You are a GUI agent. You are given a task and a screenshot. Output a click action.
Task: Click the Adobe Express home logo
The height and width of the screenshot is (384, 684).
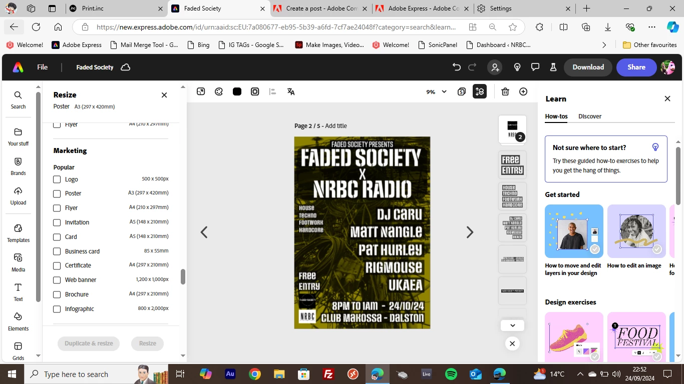(18, 67)
